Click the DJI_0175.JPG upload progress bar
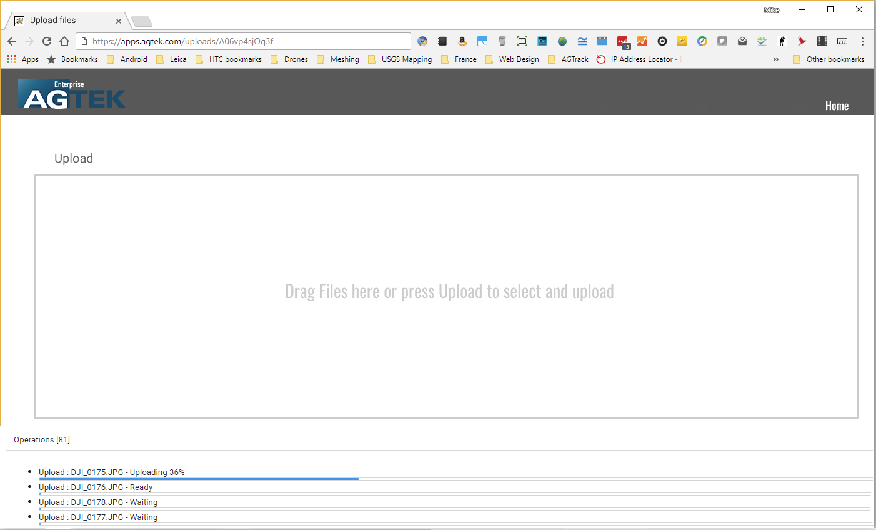This screenshot has height=530, width=876. pyautogui.click(x=199, y=479)
